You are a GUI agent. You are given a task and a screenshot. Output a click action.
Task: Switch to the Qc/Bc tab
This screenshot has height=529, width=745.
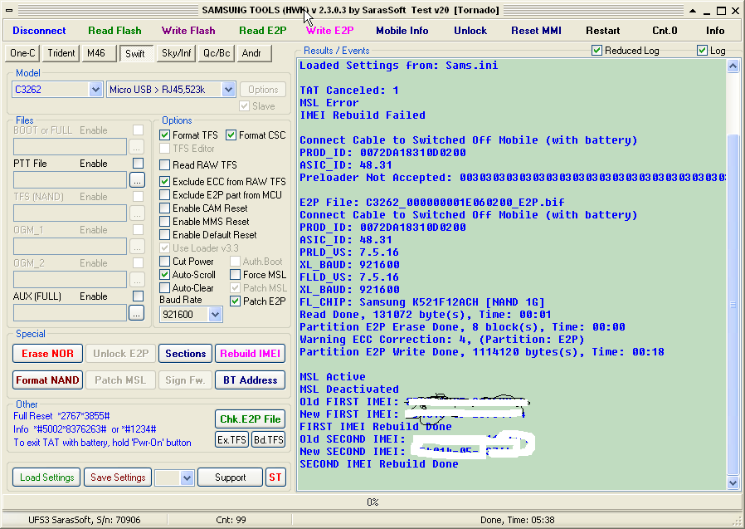(217, 53)
